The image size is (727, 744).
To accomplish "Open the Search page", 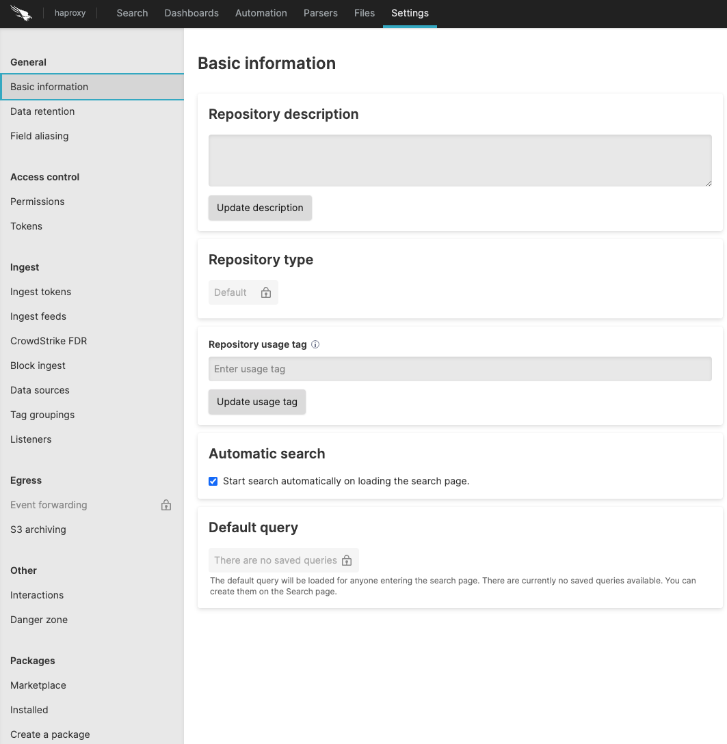I will [132, 13].
